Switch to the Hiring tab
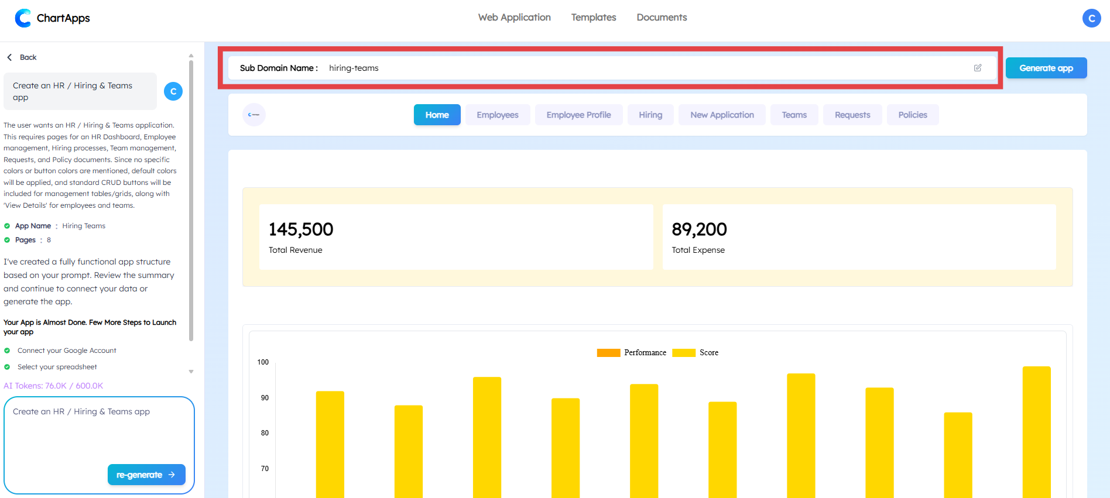 (650, 115)
